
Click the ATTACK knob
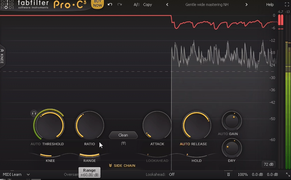157,125
